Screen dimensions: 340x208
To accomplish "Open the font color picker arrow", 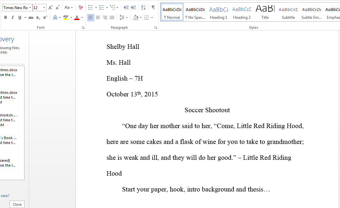I will (x=82, y=17).
